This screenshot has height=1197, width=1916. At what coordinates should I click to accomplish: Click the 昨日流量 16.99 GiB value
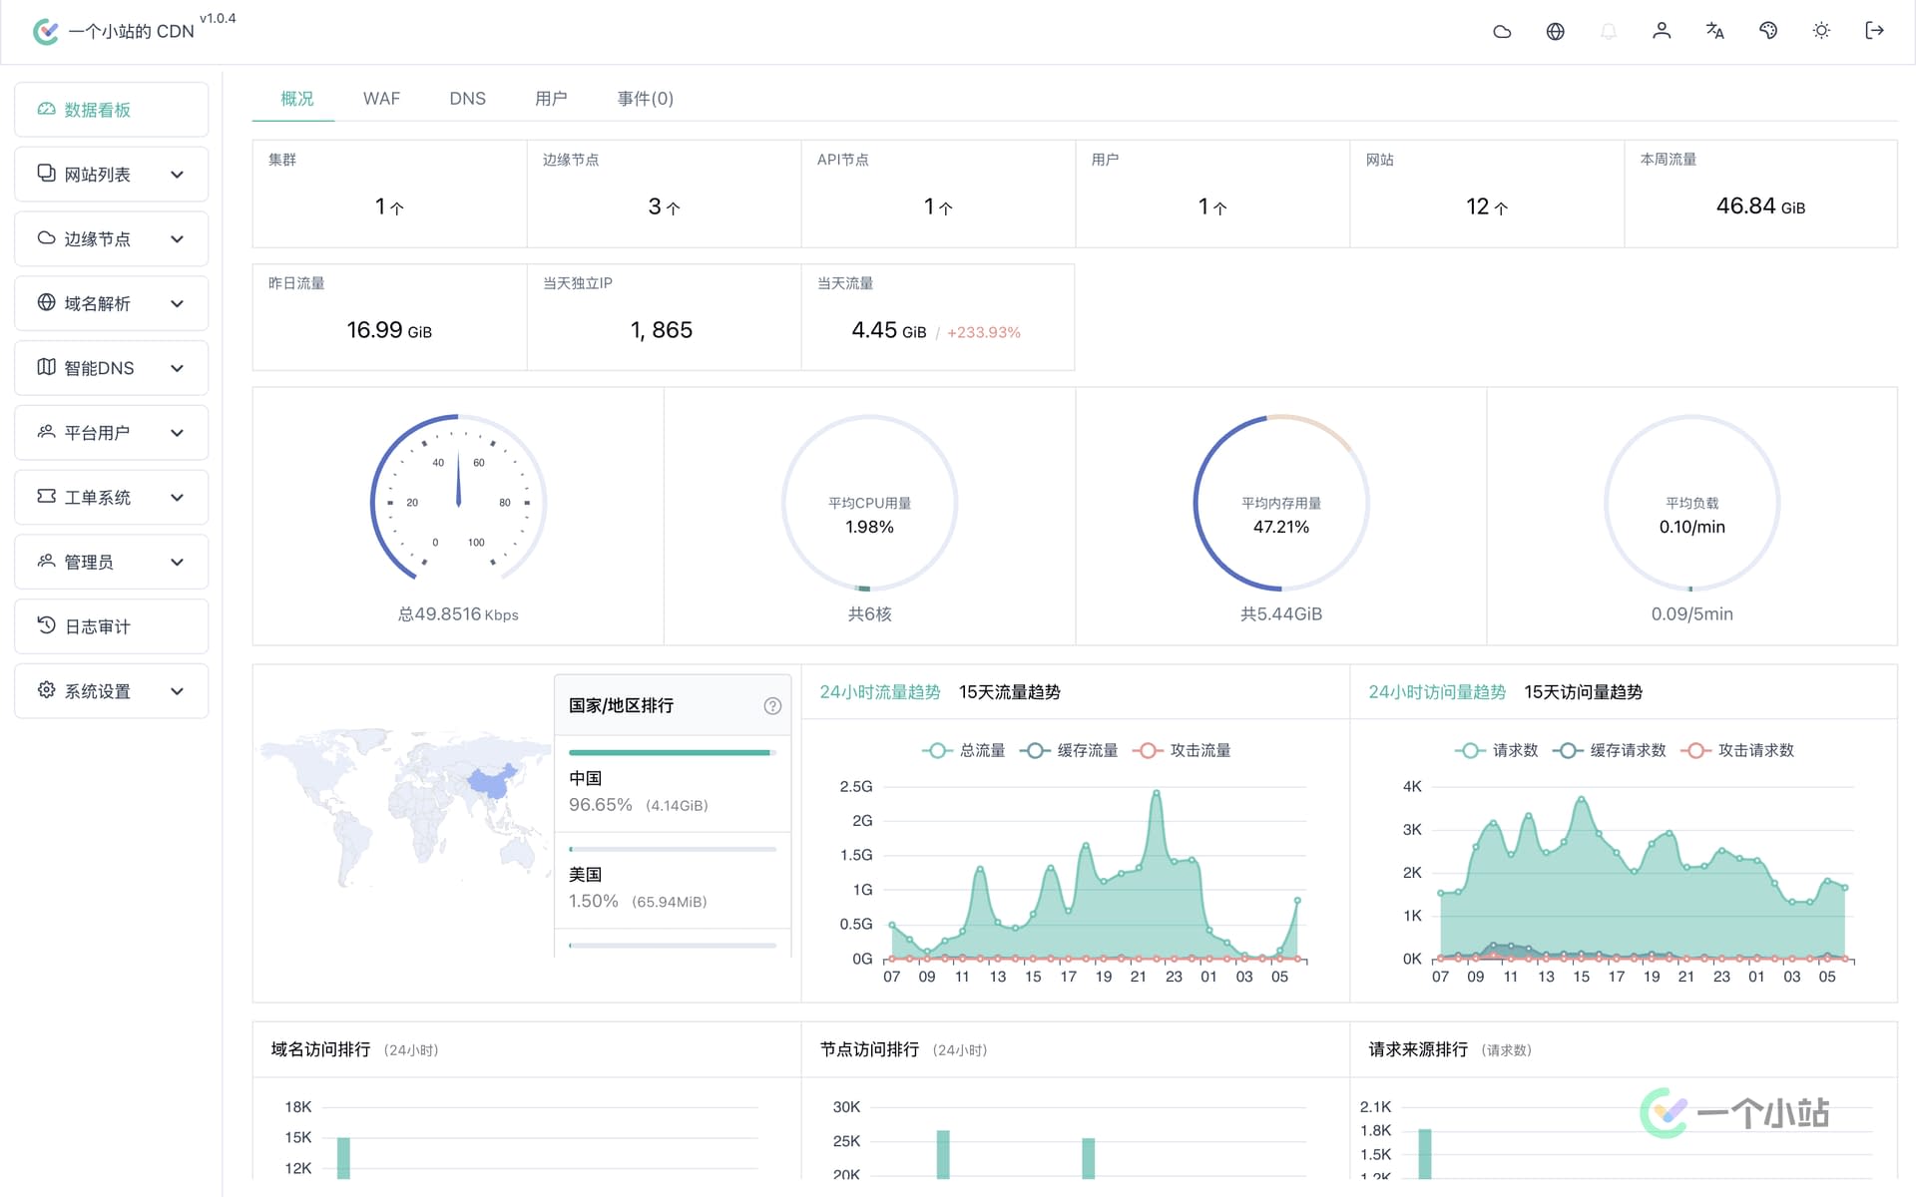389,330
